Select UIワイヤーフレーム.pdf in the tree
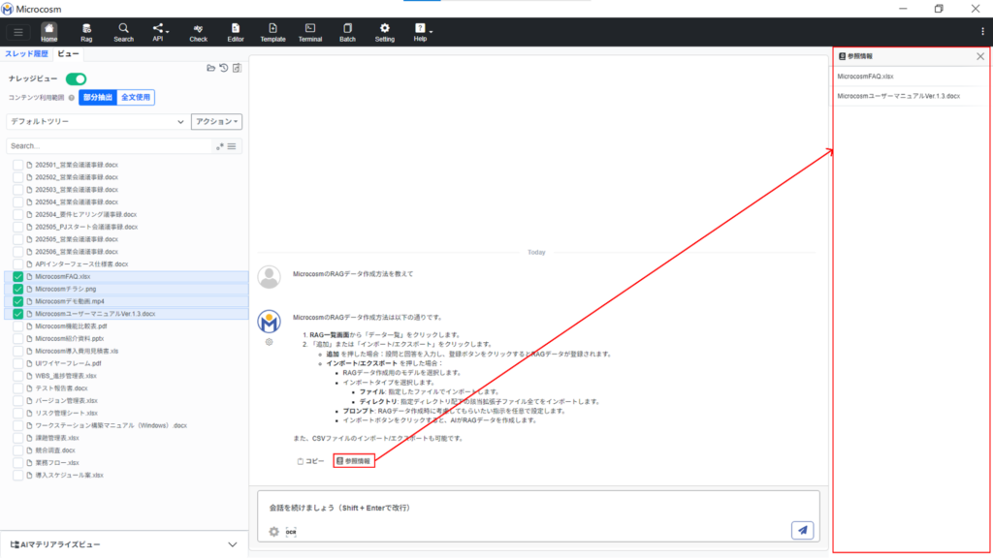Screen dimensions: 993x558 tap(68, 364)
